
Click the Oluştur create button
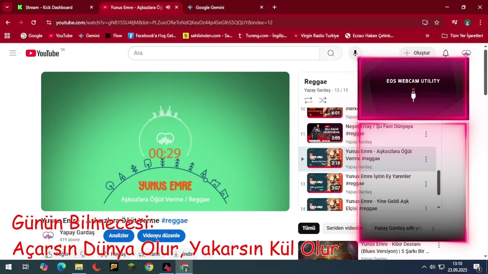pos(417,53)
